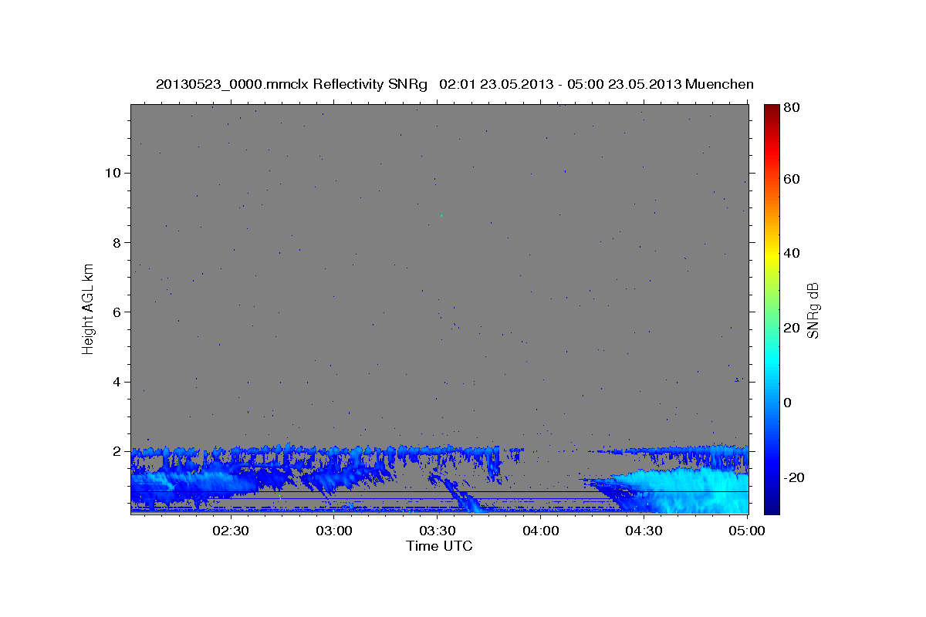Click the colorbar value label 60
Viewport: 926px width, 617px height.
coord(793,179)
